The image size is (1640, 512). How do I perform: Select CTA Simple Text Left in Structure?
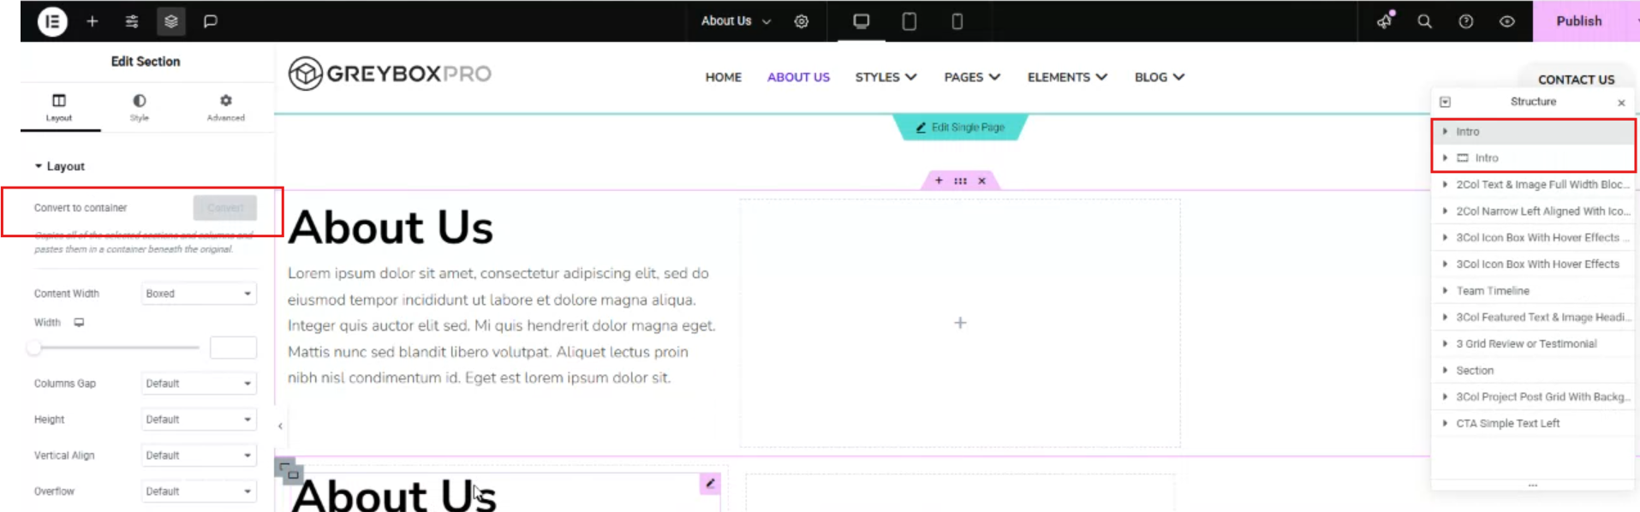click(1507, 424)
